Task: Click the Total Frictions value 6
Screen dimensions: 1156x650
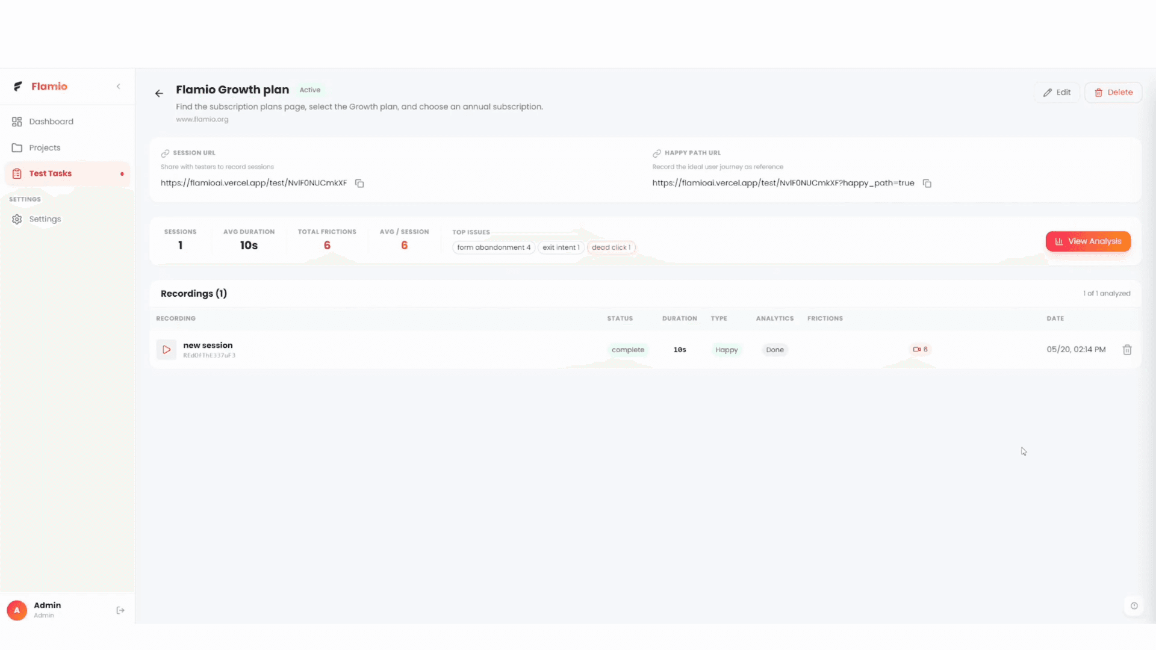Action: [327, 246]
